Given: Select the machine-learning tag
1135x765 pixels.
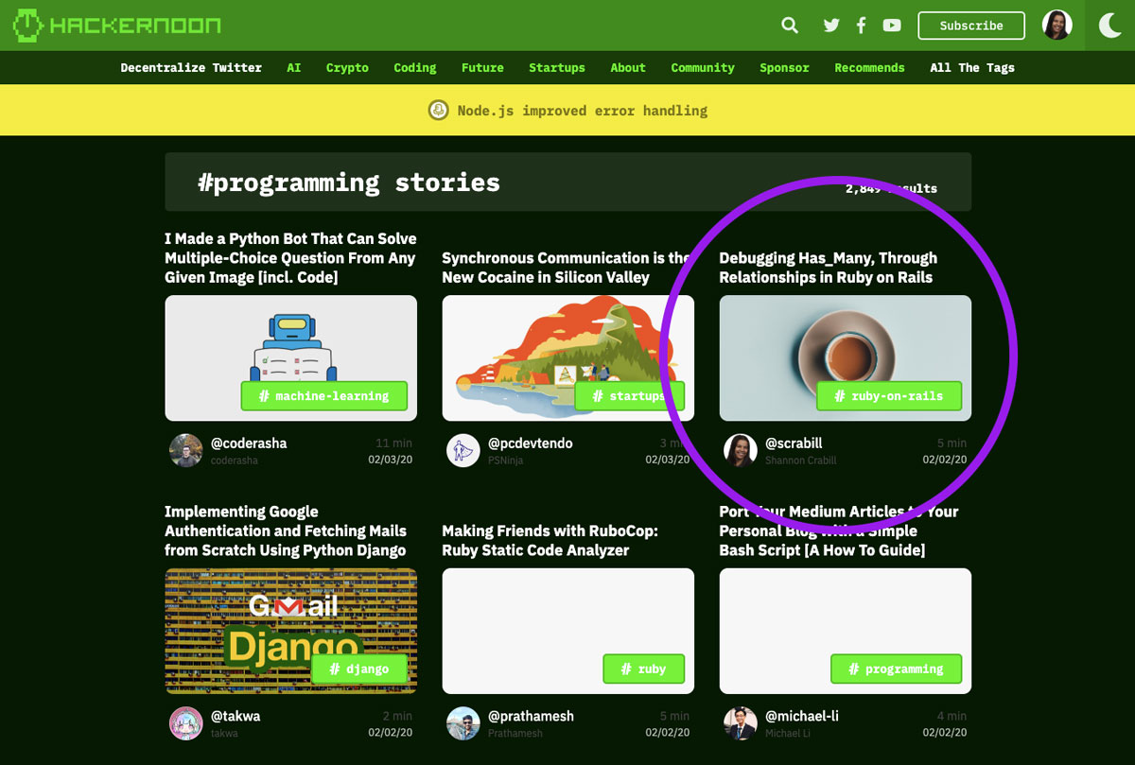Looking at the screenshot, I should 323,396.
